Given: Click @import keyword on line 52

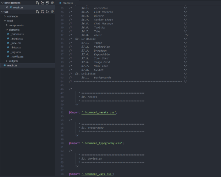Looking at the screenshot, I should pos(74,112).
